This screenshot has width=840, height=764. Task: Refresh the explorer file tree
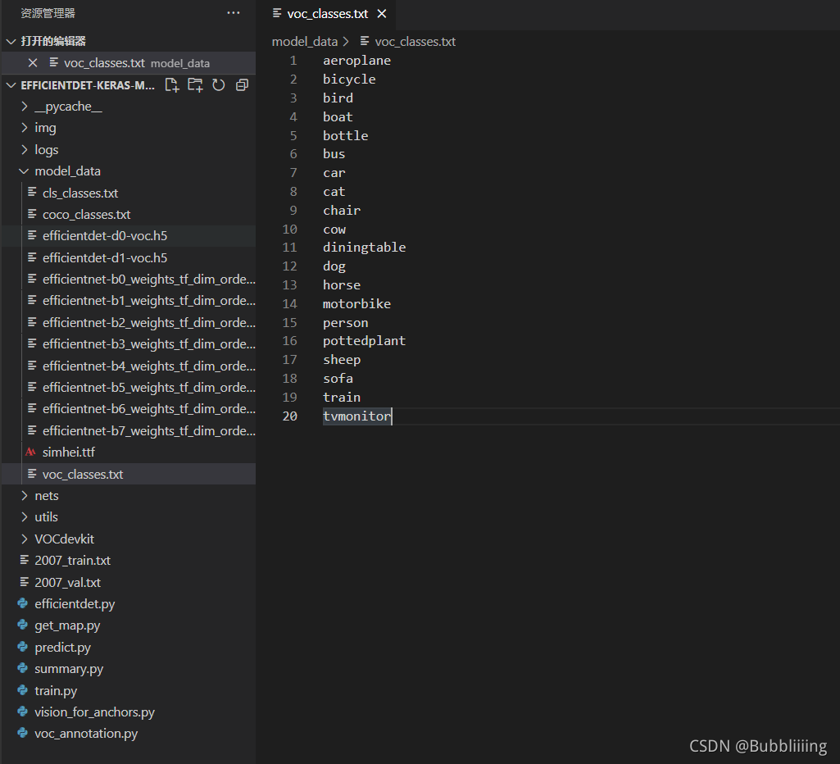(x=219, y=85)
